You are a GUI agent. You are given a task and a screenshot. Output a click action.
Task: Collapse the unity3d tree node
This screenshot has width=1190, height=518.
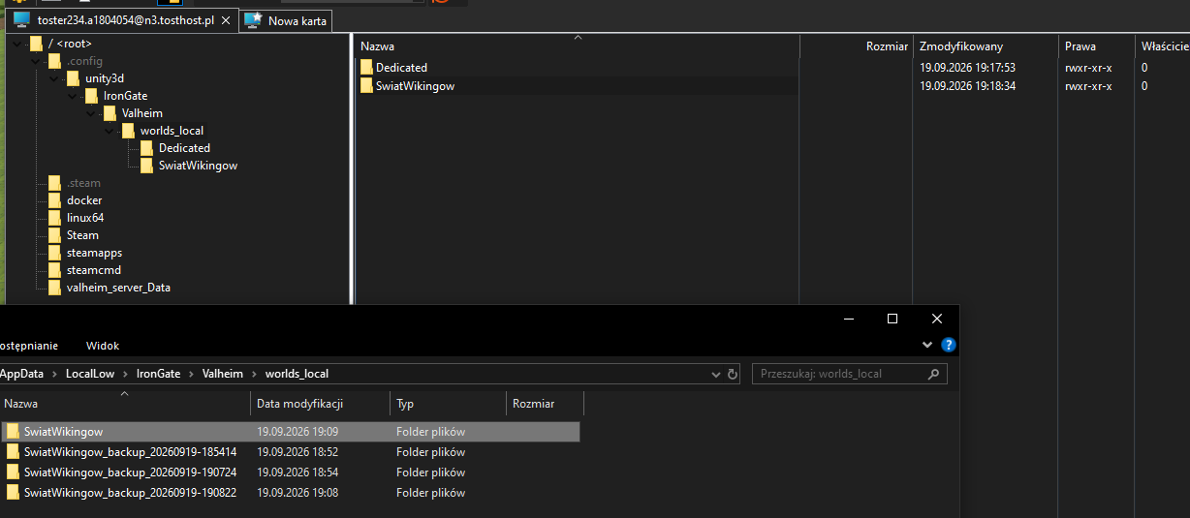click(x=53, y=78)
